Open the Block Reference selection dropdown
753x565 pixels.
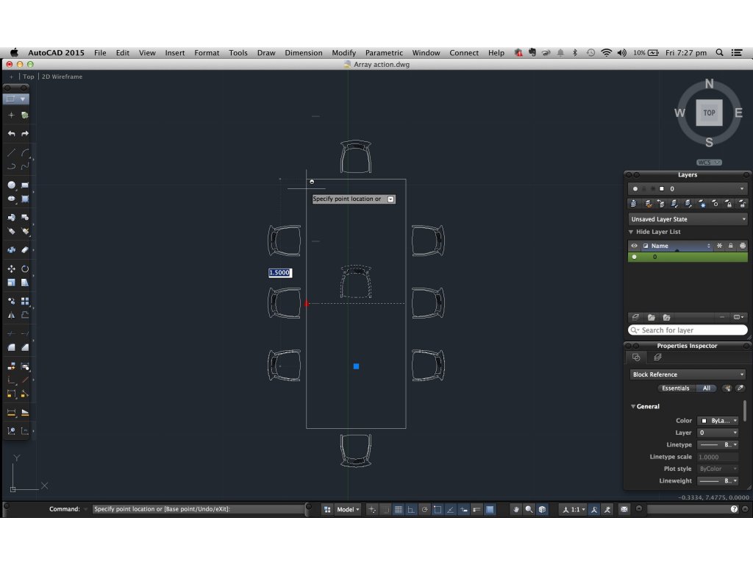(x=688, y=374)
